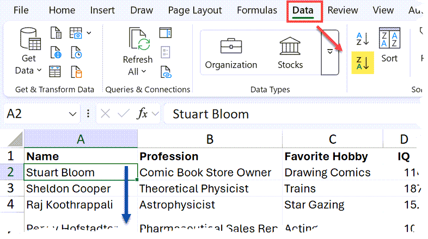The image size is (428, 239).
Task: Click the Name Box showing A2
Action: pyautogui.click(x=35, y=114)
